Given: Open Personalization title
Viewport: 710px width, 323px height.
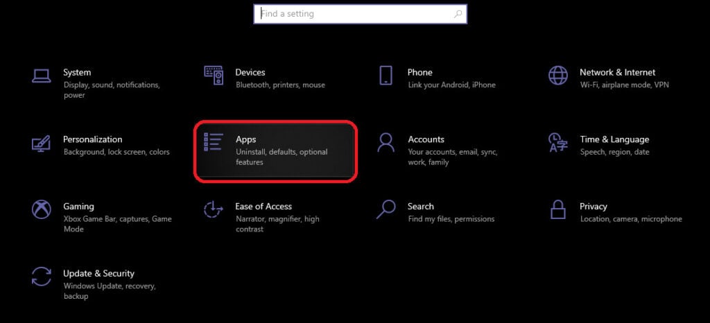Looking at the screenshot, I should 93,139.
